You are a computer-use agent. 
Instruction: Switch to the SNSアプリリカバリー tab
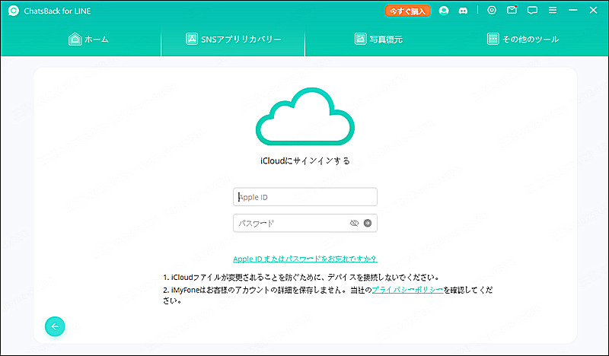point(233,39)
